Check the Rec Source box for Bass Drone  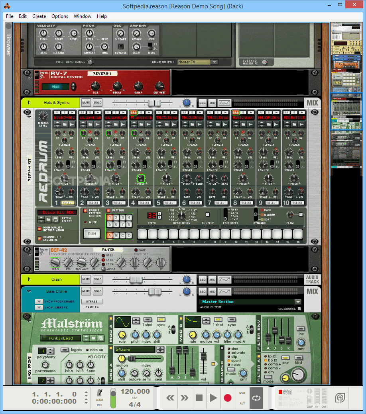coord(299,309)
